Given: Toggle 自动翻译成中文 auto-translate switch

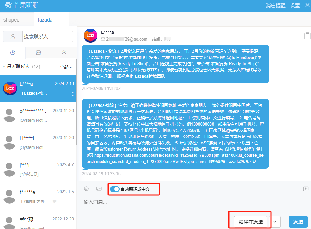Looking at the screenshot, I should (115, 189).
